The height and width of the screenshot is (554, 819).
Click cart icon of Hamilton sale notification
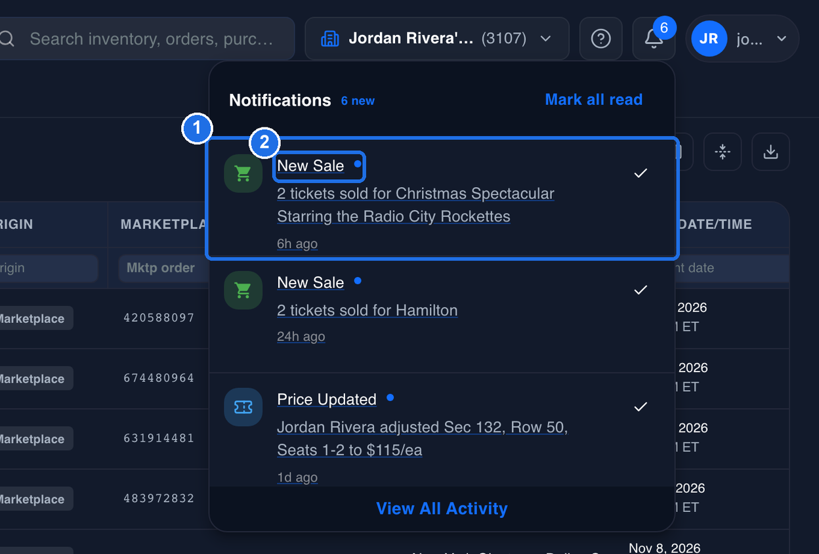click(243, 290)
